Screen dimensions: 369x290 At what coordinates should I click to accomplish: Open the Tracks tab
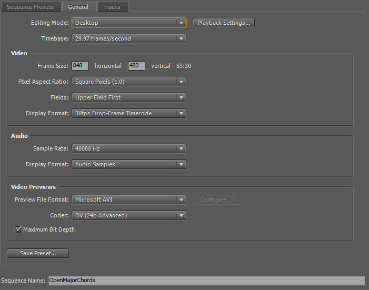click(x=112, y=7)
